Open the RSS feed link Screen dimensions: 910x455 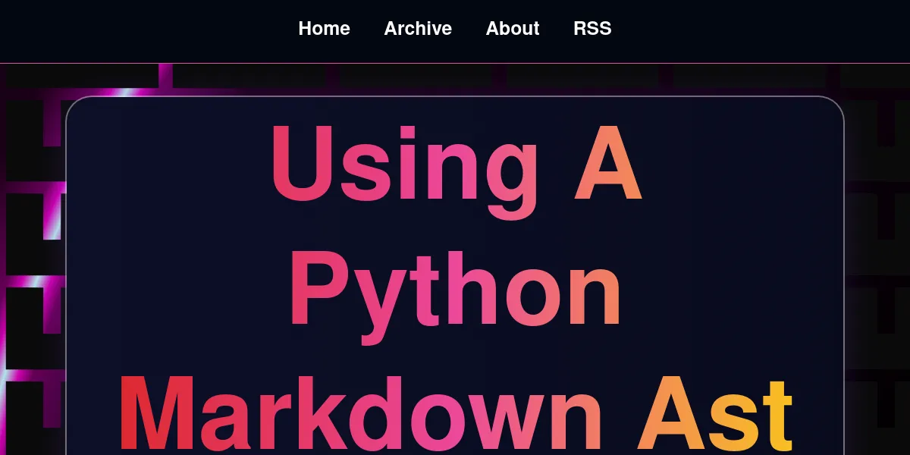tap(592, 29)
